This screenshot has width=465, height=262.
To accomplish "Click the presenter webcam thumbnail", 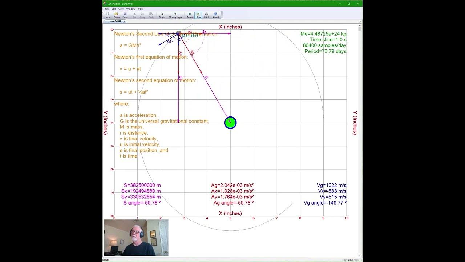I will [x=136, y=238].
